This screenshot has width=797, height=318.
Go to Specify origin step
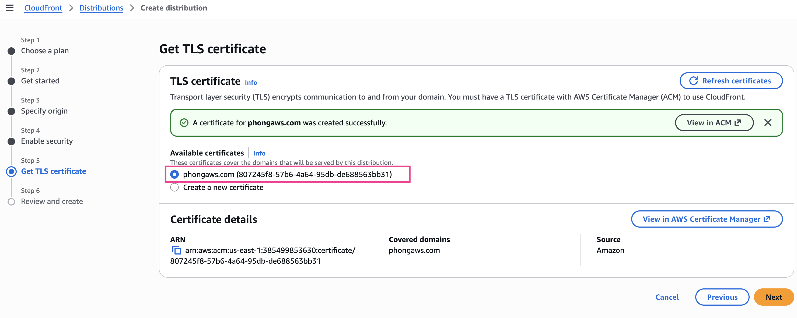coord(44,111)
